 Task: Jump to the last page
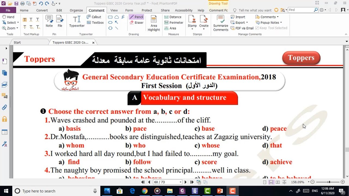(x=192, y=182)
